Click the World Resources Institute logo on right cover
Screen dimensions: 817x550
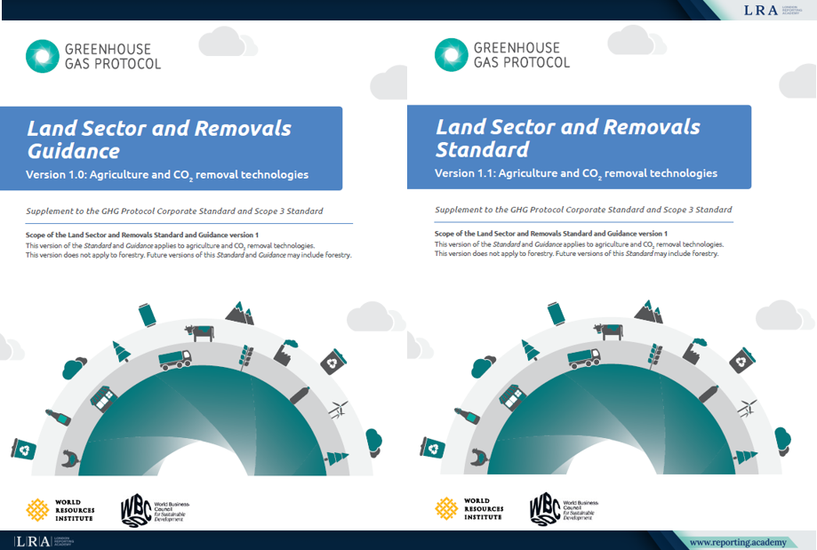(x=469, y=508)
